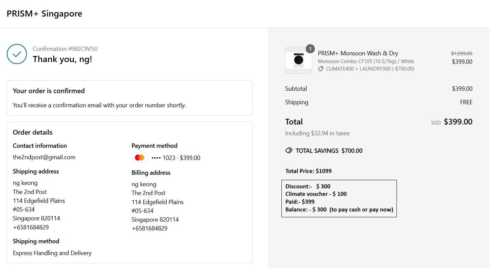
Task: Select phone +6581684829 under Shipping address
Action: point(31,227)
